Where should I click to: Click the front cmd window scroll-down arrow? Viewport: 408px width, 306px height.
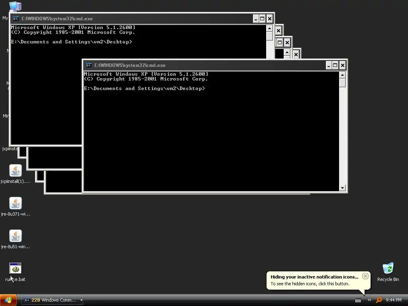click(x=342, y=188)
